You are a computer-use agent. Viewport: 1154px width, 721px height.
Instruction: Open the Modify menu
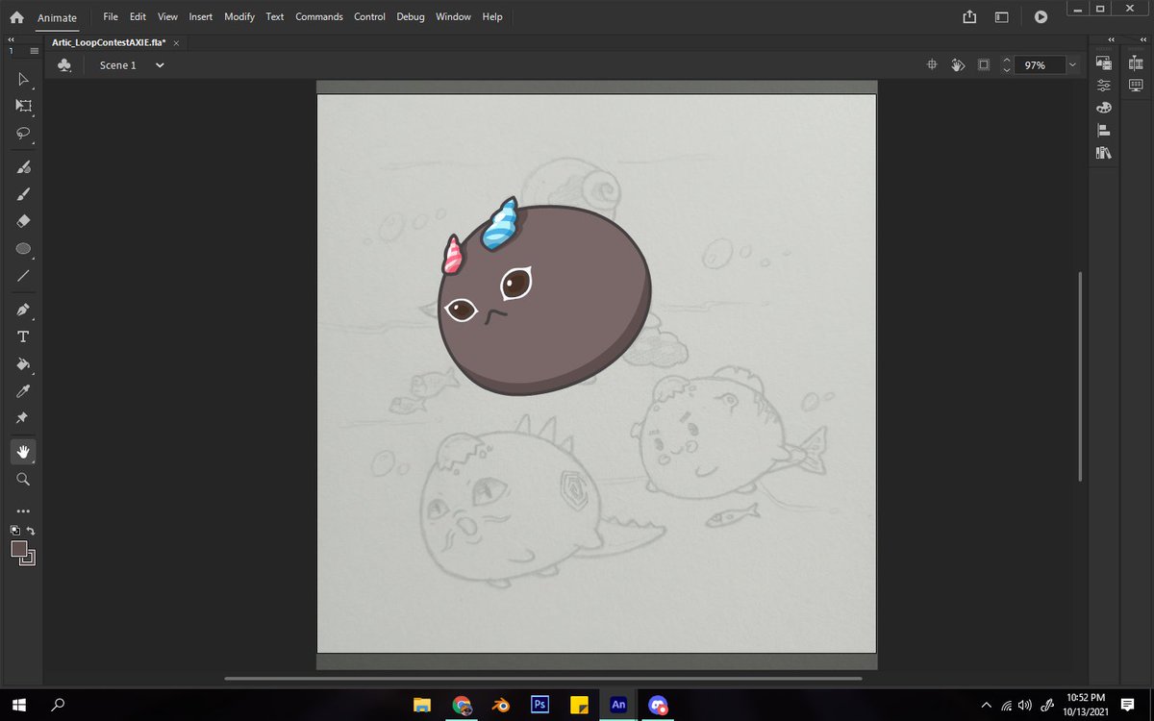(240, 17)
